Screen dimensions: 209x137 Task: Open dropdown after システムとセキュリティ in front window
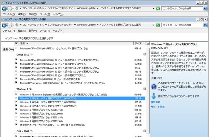(75, 25)
